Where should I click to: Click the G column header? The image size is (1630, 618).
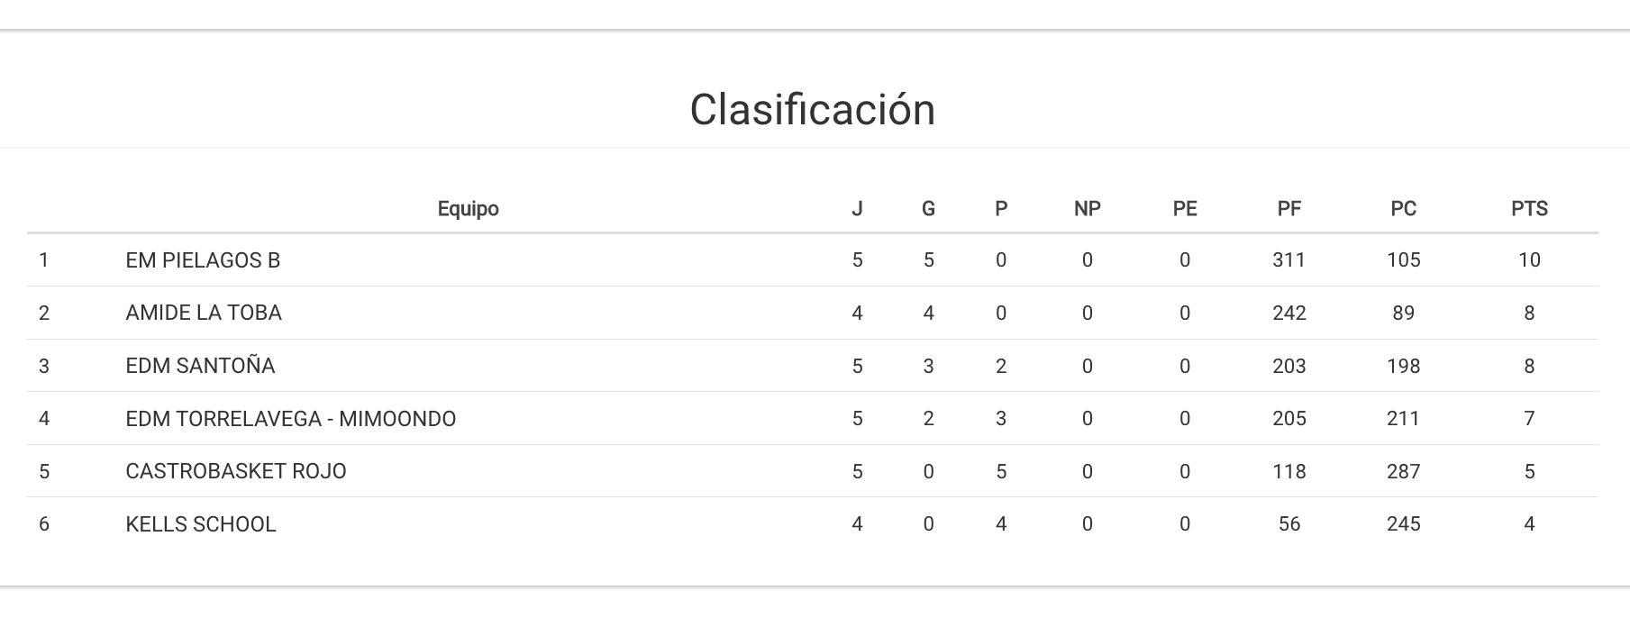pos(928,209)
